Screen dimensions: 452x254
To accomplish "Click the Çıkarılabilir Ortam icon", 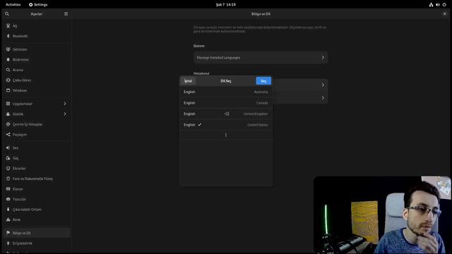I will coord(8,210).
